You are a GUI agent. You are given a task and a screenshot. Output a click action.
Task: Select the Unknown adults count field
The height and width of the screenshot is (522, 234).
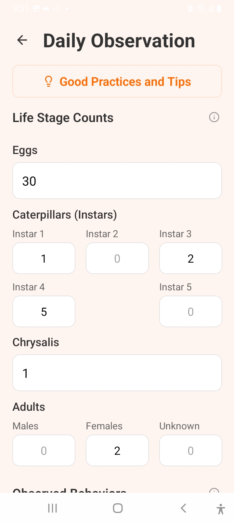coord(191,451)
